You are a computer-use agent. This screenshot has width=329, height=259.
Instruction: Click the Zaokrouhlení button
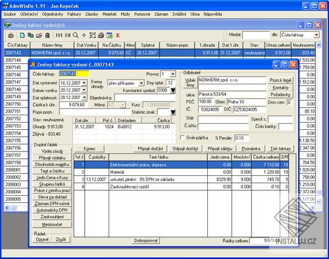pos(52,217)
